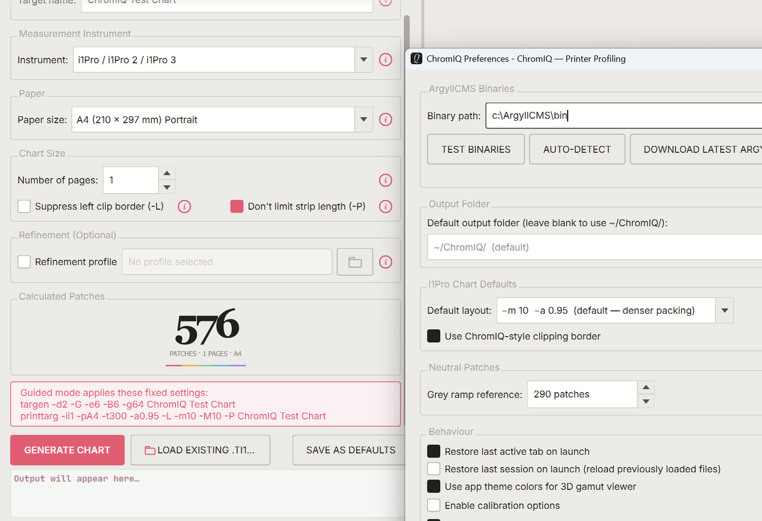
Task: Toggle Suppress left clip border (-L) checkbox
Action: pyautogui.click(x=24, y=206)
